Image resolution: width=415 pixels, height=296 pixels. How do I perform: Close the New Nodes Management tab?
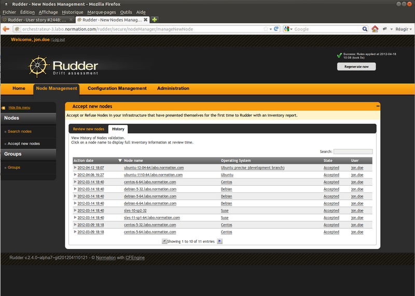(x=145, y=20)
